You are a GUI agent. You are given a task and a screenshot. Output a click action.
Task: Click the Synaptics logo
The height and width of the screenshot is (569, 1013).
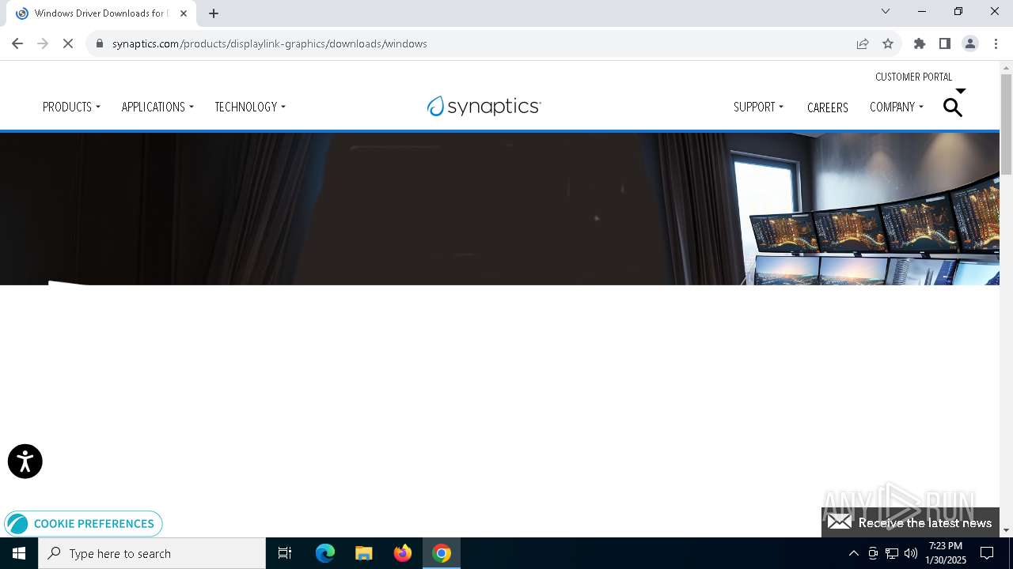(484, 106)
